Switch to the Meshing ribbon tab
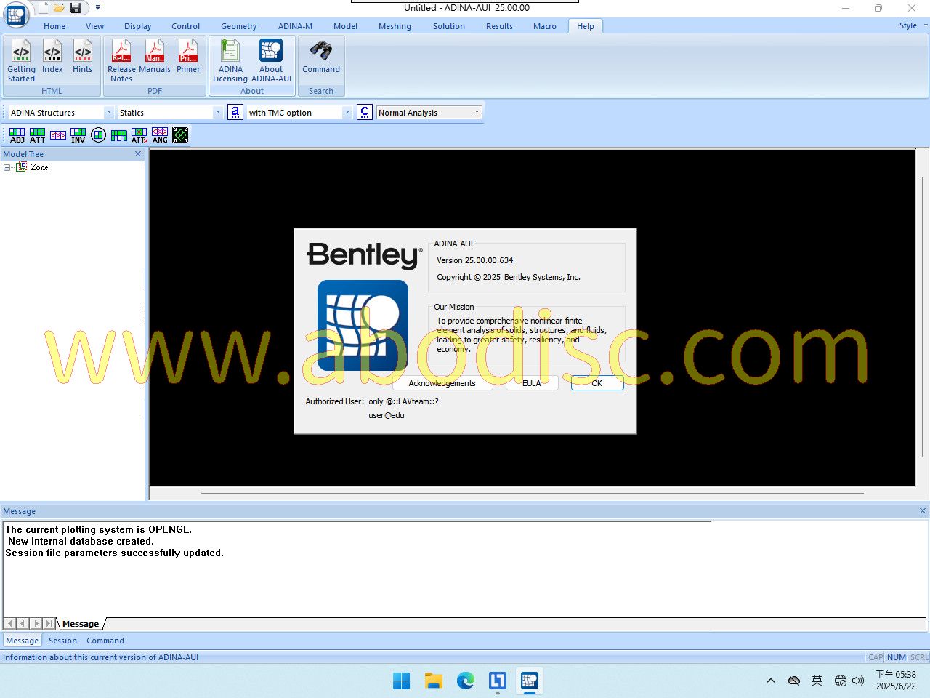The width and height of the screenshot is (930, 698). click(x=395, y=26)
